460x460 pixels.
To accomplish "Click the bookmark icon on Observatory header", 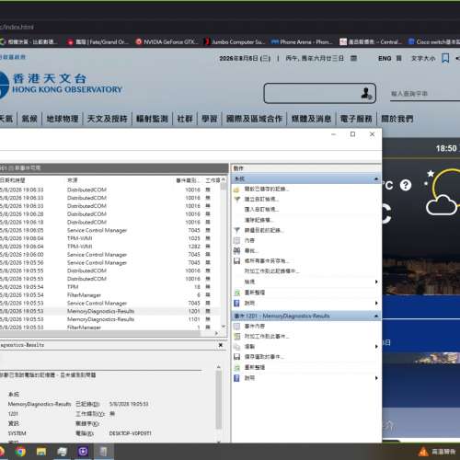I will coord(445,58).
